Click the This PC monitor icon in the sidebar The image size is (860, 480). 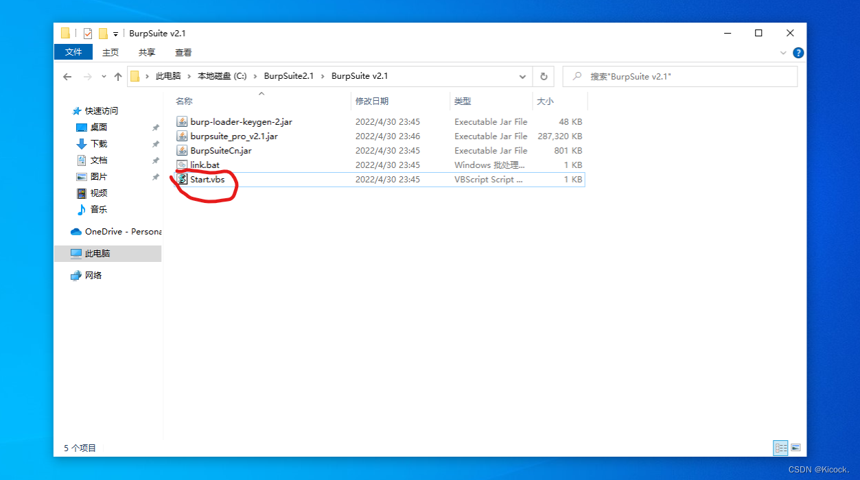click(76, 254)
